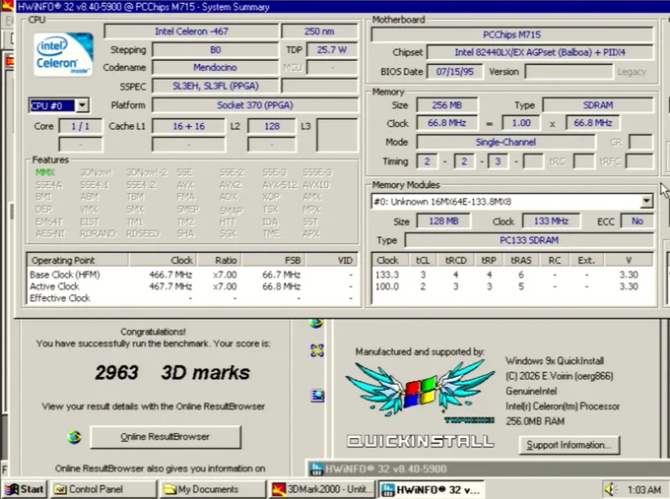Click the Effective Clock row
The image size is (670, 499).
(x=192, y=298)
